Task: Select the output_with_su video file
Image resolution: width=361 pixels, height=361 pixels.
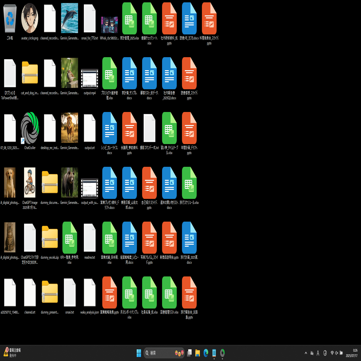Action: click(90, 189)
